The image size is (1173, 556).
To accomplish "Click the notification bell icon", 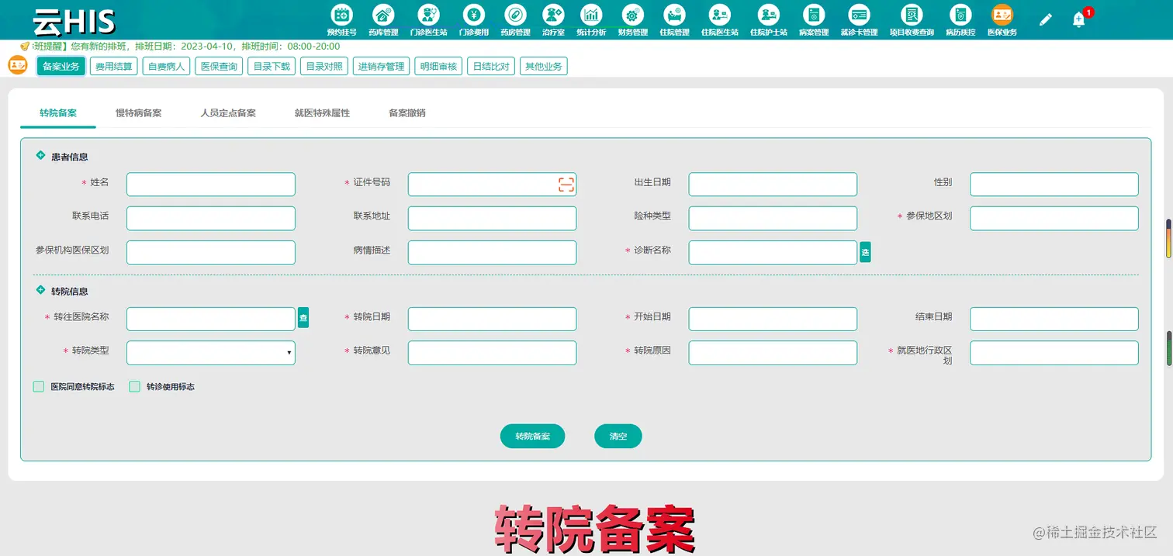I will [1079, 19].
